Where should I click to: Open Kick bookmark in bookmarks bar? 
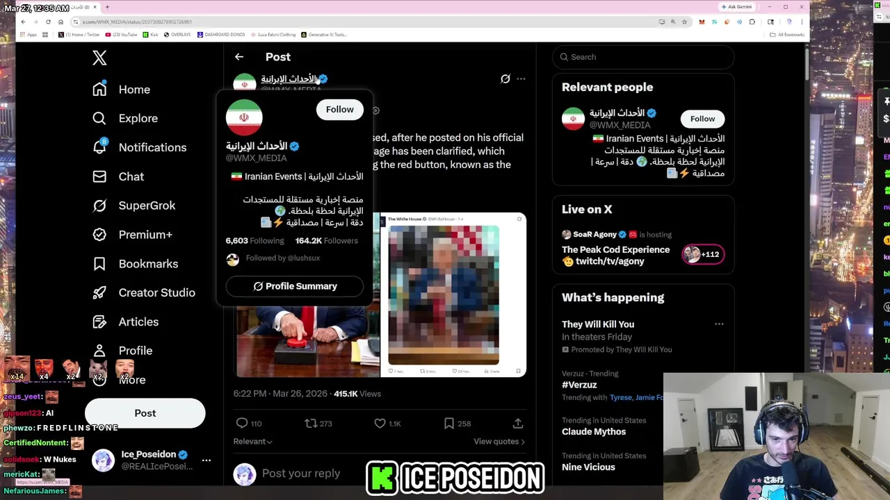pos(151,34)
